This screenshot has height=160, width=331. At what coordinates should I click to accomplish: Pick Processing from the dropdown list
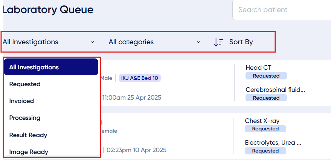point(51,118)
